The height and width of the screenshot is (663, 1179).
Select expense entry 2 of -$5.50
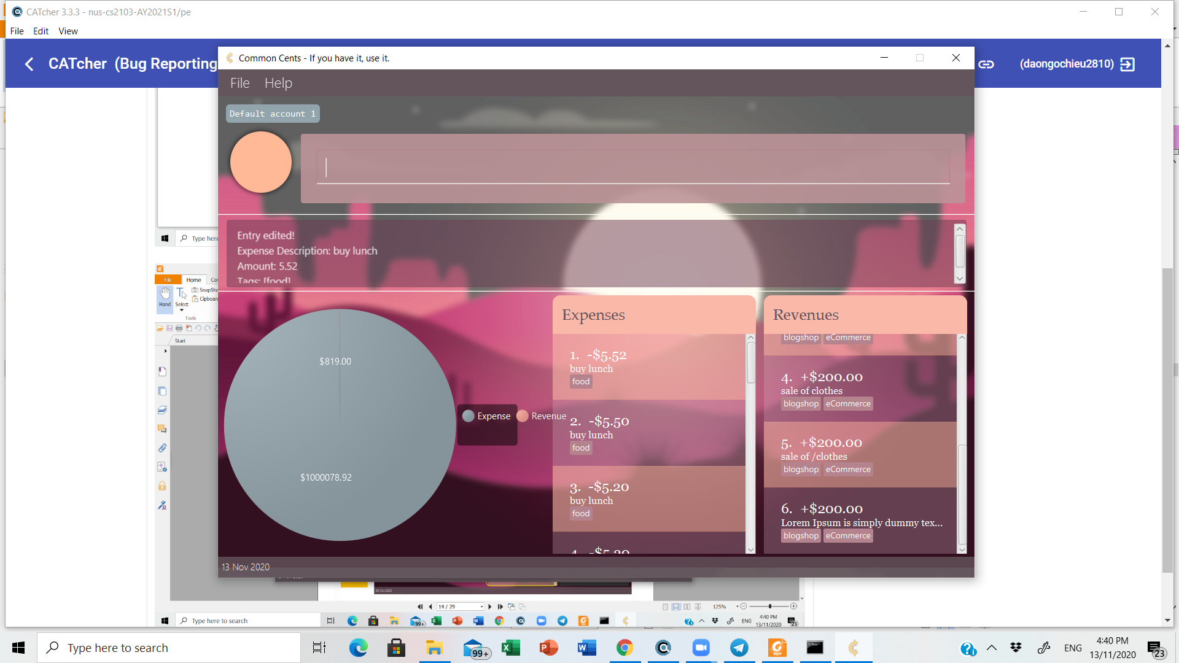[x=648, y=433]
